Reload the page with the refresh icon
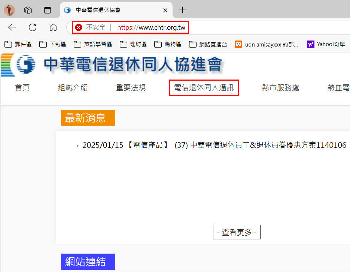This screenshot has height=272, width=350. point(33,27)
